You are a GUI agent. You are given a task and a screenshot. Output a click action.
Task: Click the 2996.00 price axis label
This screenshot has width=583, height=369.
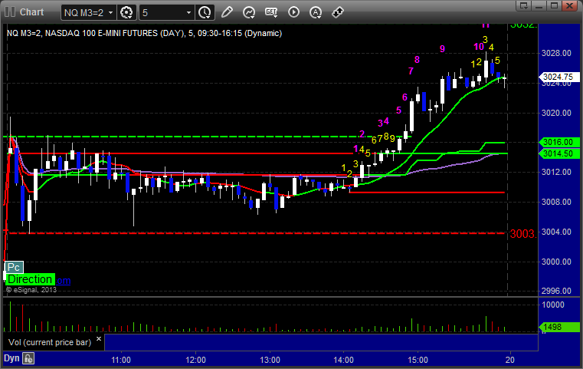tap(556, 291)
